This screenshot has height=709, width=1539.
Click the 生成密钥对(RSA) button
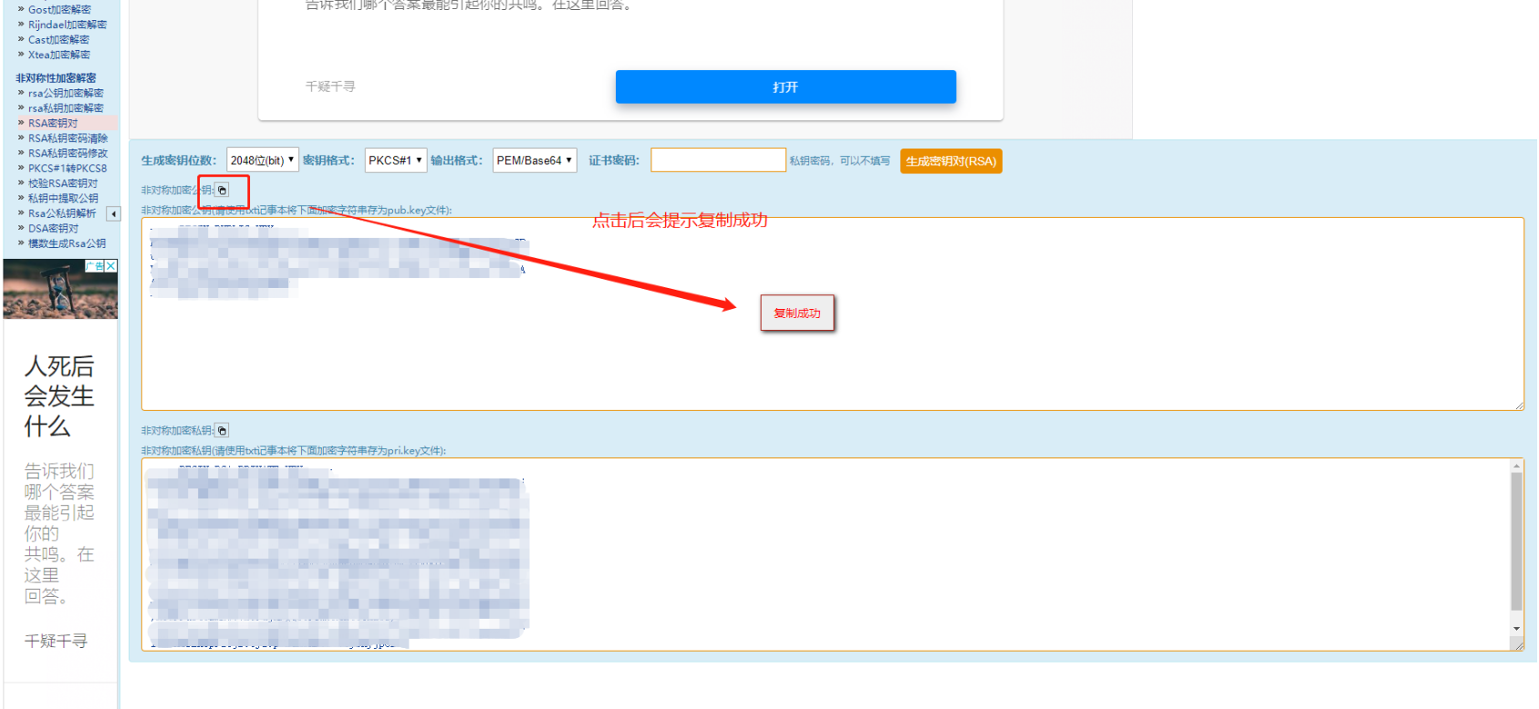click(951, 161)
